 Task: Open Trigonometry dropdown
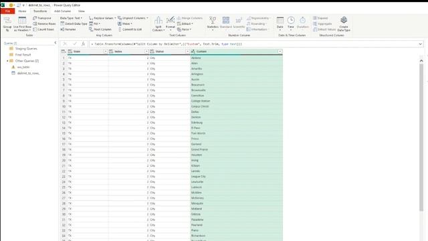258,18
